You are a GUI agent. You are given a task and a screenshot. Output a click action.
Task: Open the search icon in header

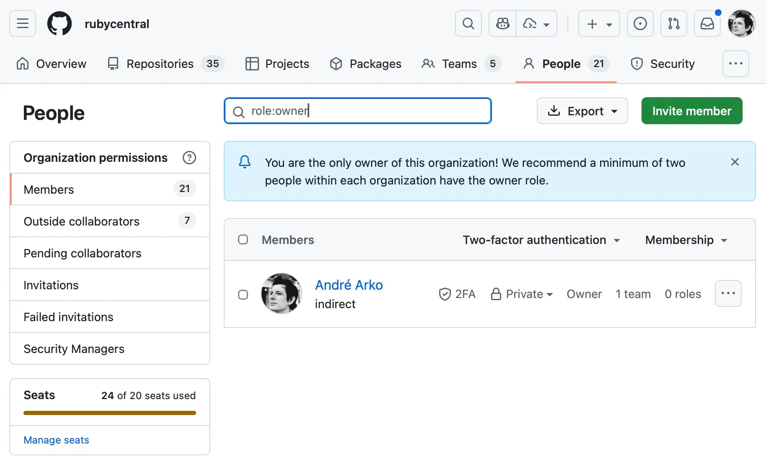tap(468, 23)
